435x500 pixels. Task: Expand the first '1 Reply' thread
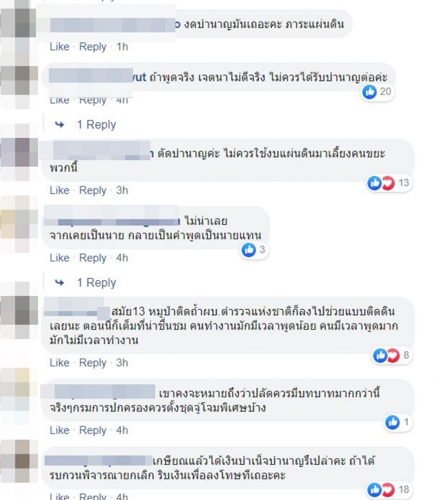[x=96, y=124]
